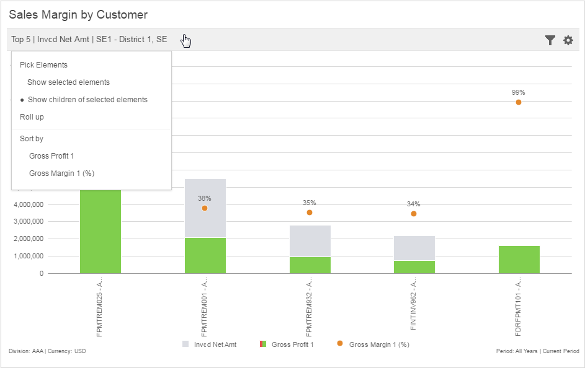This screenshot has width=585, height=368.
Task: Choose Pick Elements from the menu
Action: point(43,65)
